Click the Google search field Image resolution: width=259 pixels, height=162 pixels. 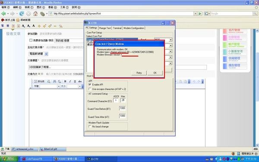(231, 13)
